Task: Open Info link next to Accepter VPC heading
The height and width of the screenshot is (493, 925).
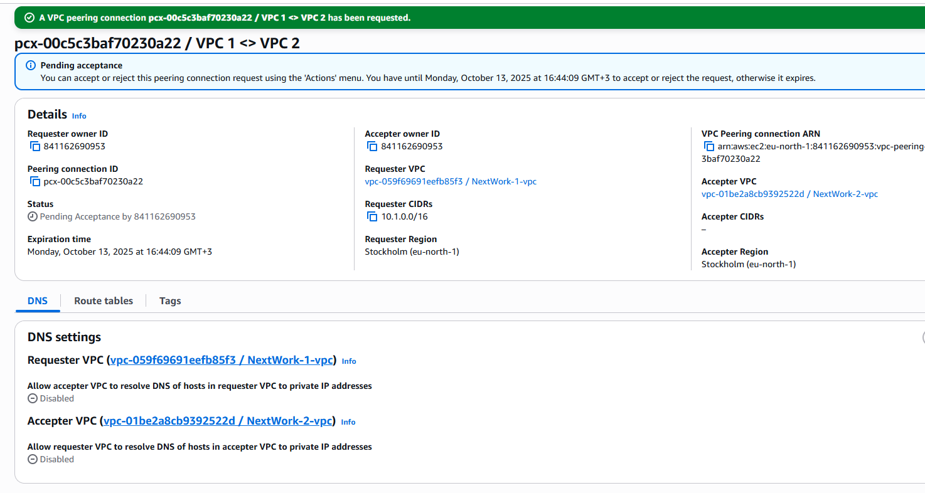Action: click(x=348, y=422)
